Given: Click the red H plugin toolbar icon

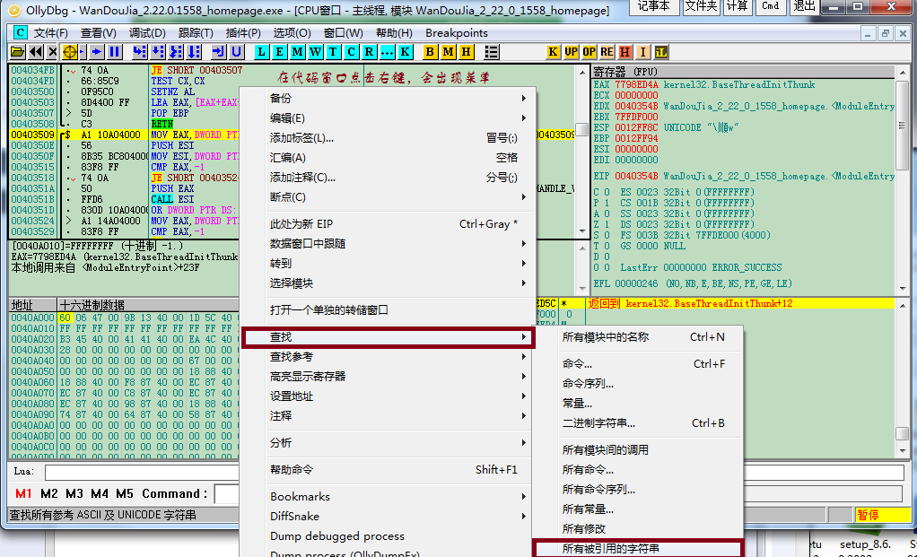Looking at the screenshot, I should (625, 52).
